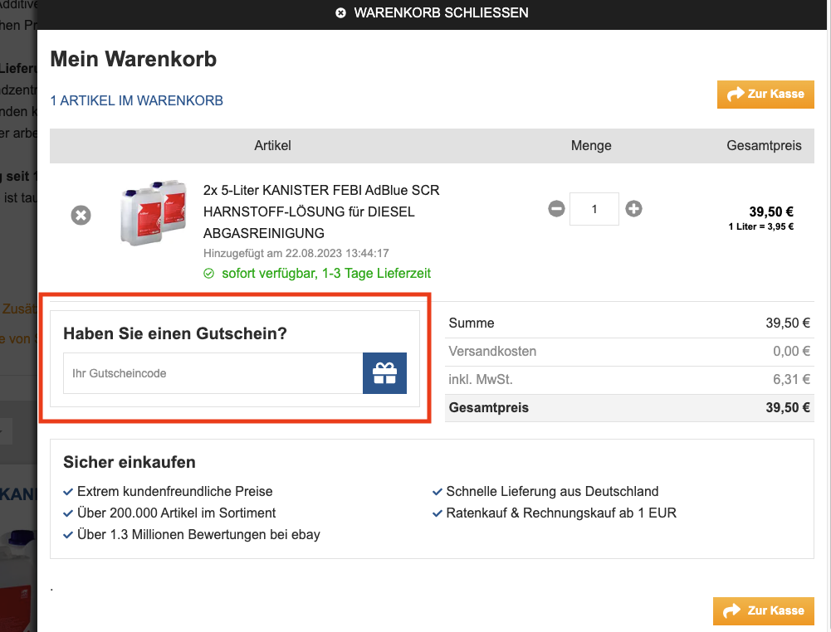Decrease quantity with the minus icon
Image resolution: width=831 pixels, height=632 pixels.
556,209
